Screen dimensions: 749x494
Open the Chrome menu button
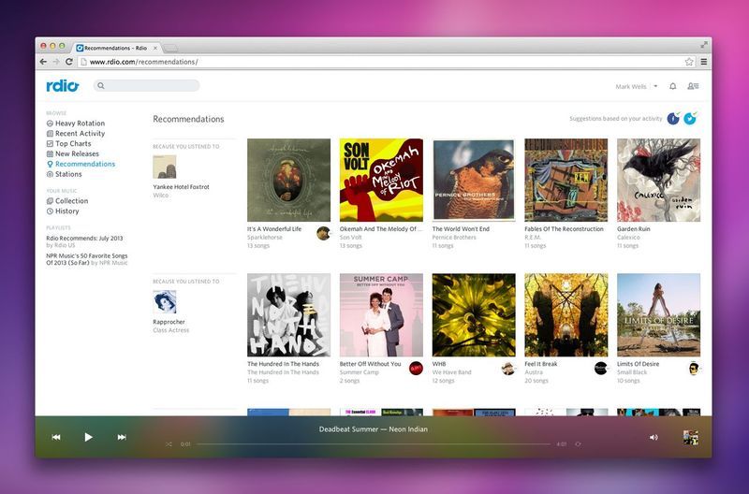703,62
